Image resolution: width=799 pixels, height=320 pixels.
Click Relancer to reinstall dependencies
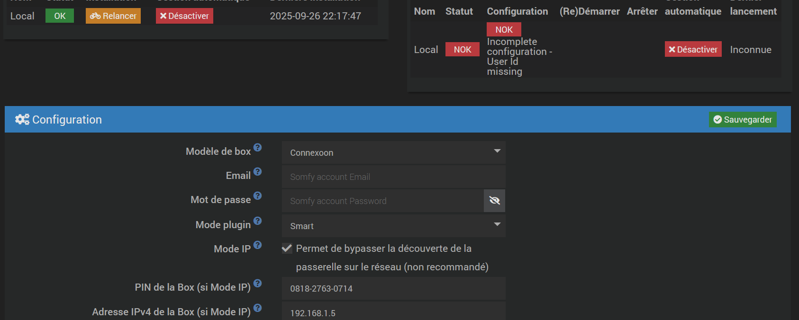(x=113, y=16)
